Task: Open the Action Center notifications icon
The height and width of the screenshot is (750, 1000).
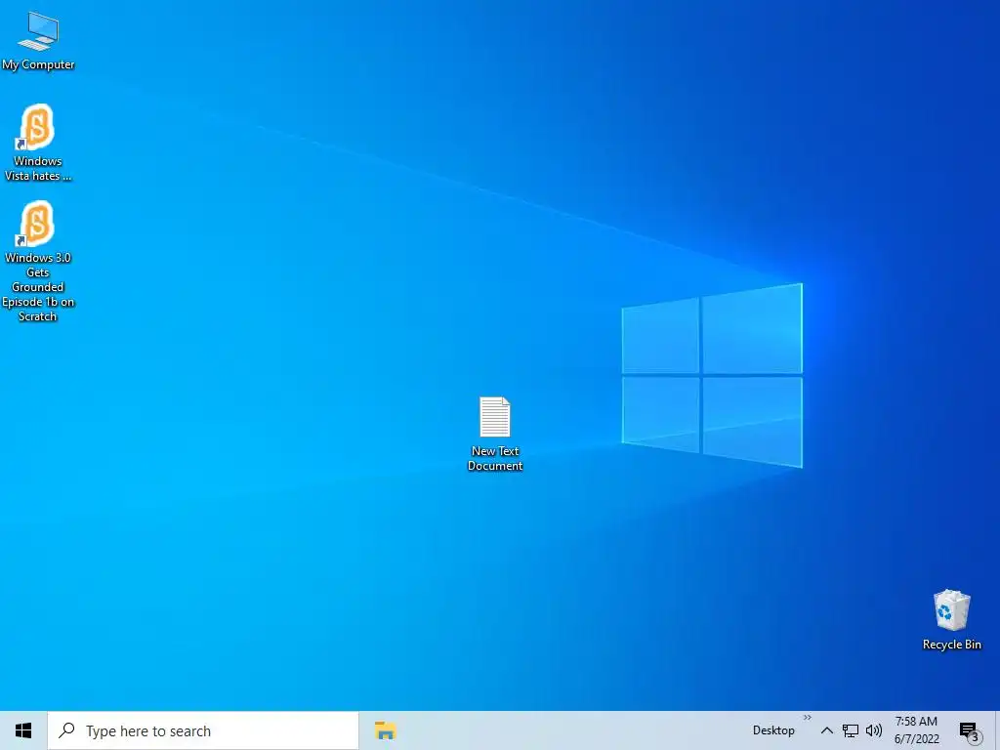Action: [970, 731]
